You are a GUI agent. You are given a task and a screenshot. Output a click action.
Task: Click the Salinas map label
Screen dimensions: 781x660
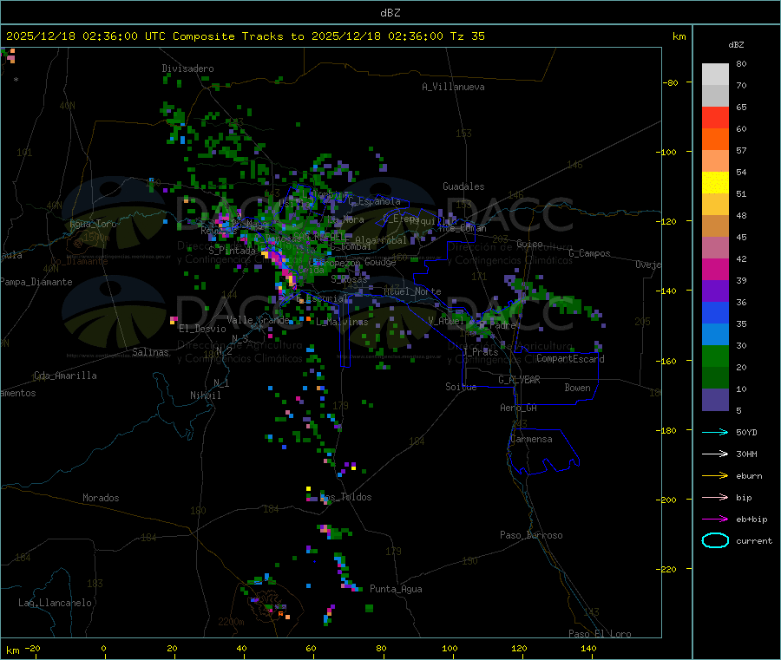pos(150,352)
